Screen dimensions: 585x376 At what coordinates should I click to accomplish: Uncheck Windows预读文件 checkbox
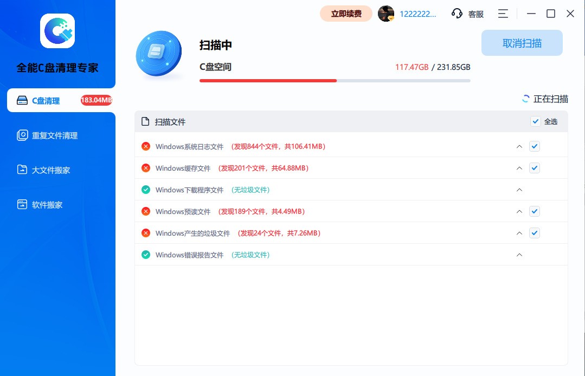[535, 211]
